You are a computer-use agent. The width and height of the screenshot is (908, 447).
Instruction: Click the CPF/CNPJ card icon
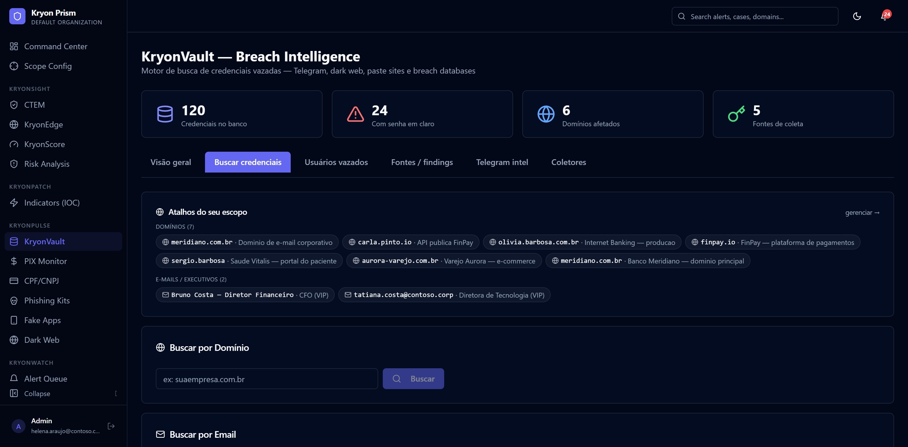point(14,281)
